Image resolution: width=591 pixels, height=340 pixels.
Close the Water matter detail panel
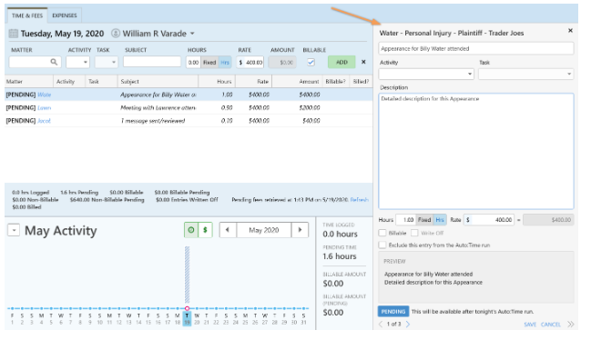tap(570, 31)
